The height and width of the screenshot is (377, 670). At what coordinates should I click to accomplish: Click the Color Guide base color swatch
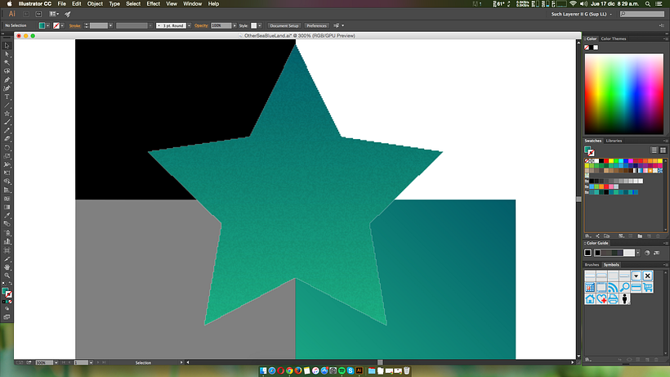click(588, 253)
